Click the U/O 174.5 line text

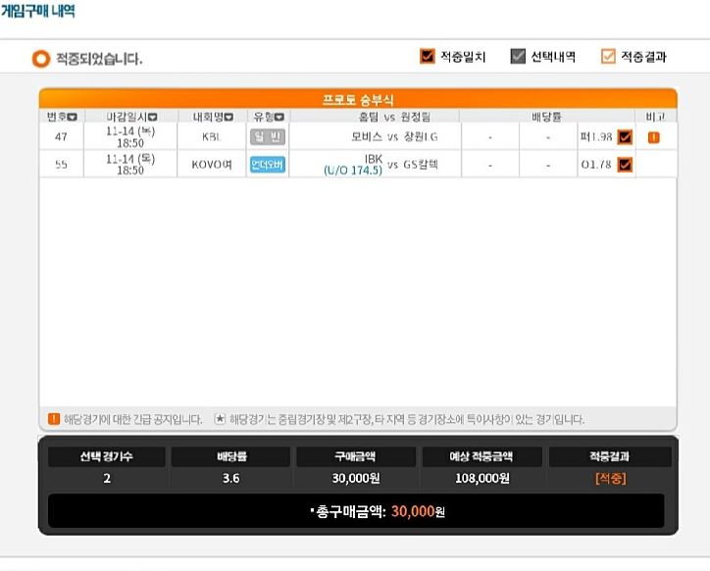353,171
